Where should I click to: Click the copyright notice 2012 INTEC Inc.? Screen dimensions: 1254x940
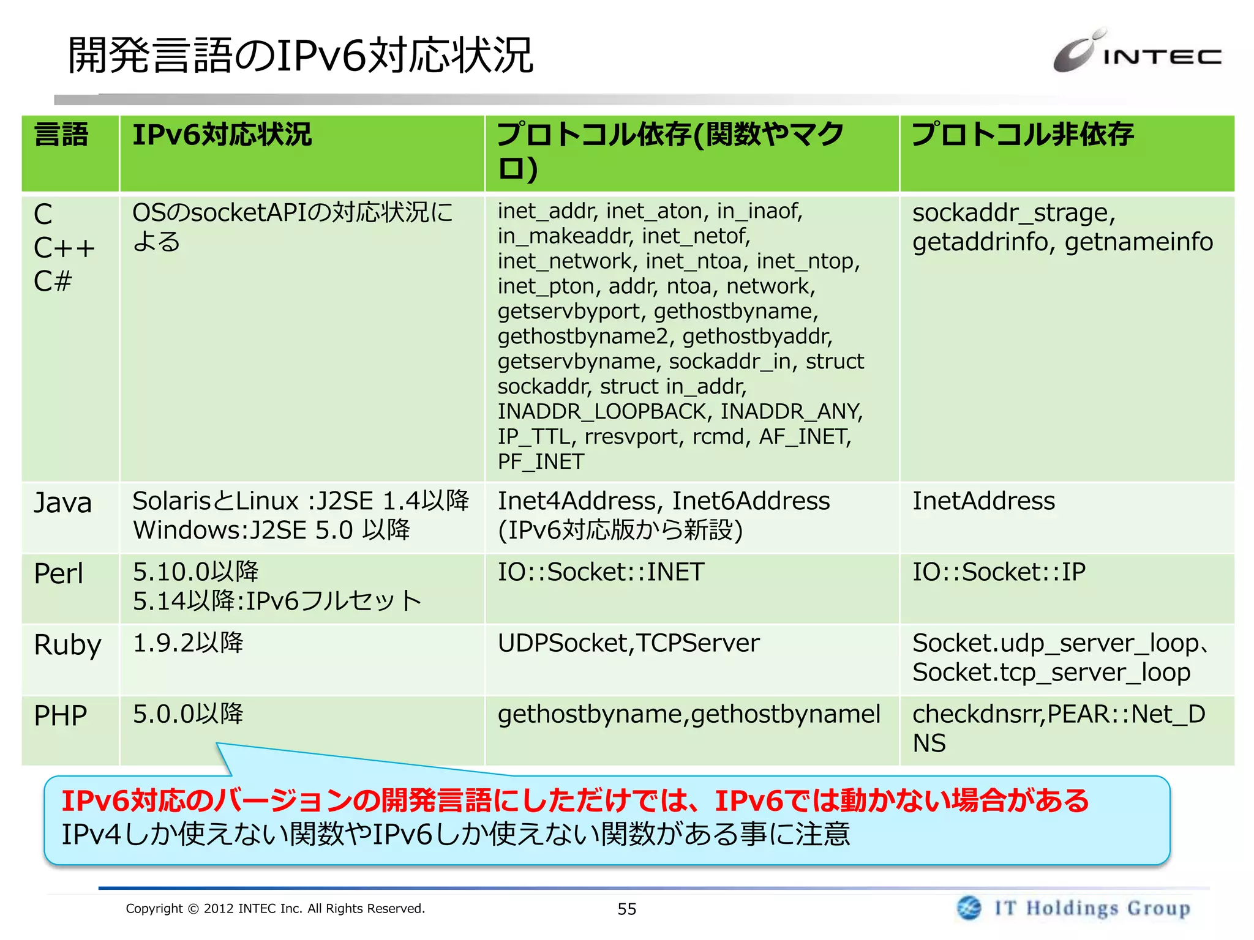click(x=275, y=908)
